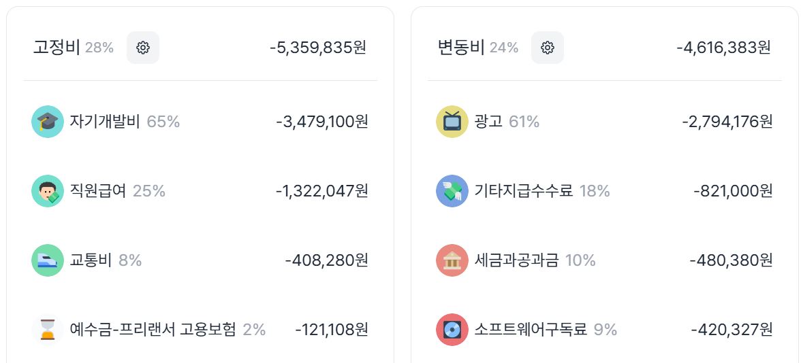Click the 고정비 card heading
The height and width of the screenshot is (363, 803).
point(57,48)
